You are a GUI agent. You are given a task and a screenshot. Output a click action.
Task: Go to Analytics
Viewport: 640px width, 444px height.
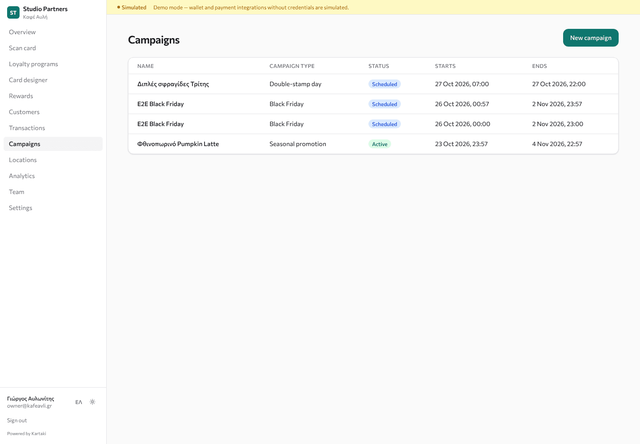[x=53, y=176]
